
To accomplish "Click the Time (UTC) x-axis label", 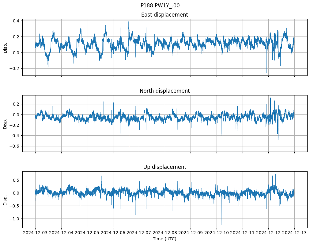I will [x=164, y=239].
